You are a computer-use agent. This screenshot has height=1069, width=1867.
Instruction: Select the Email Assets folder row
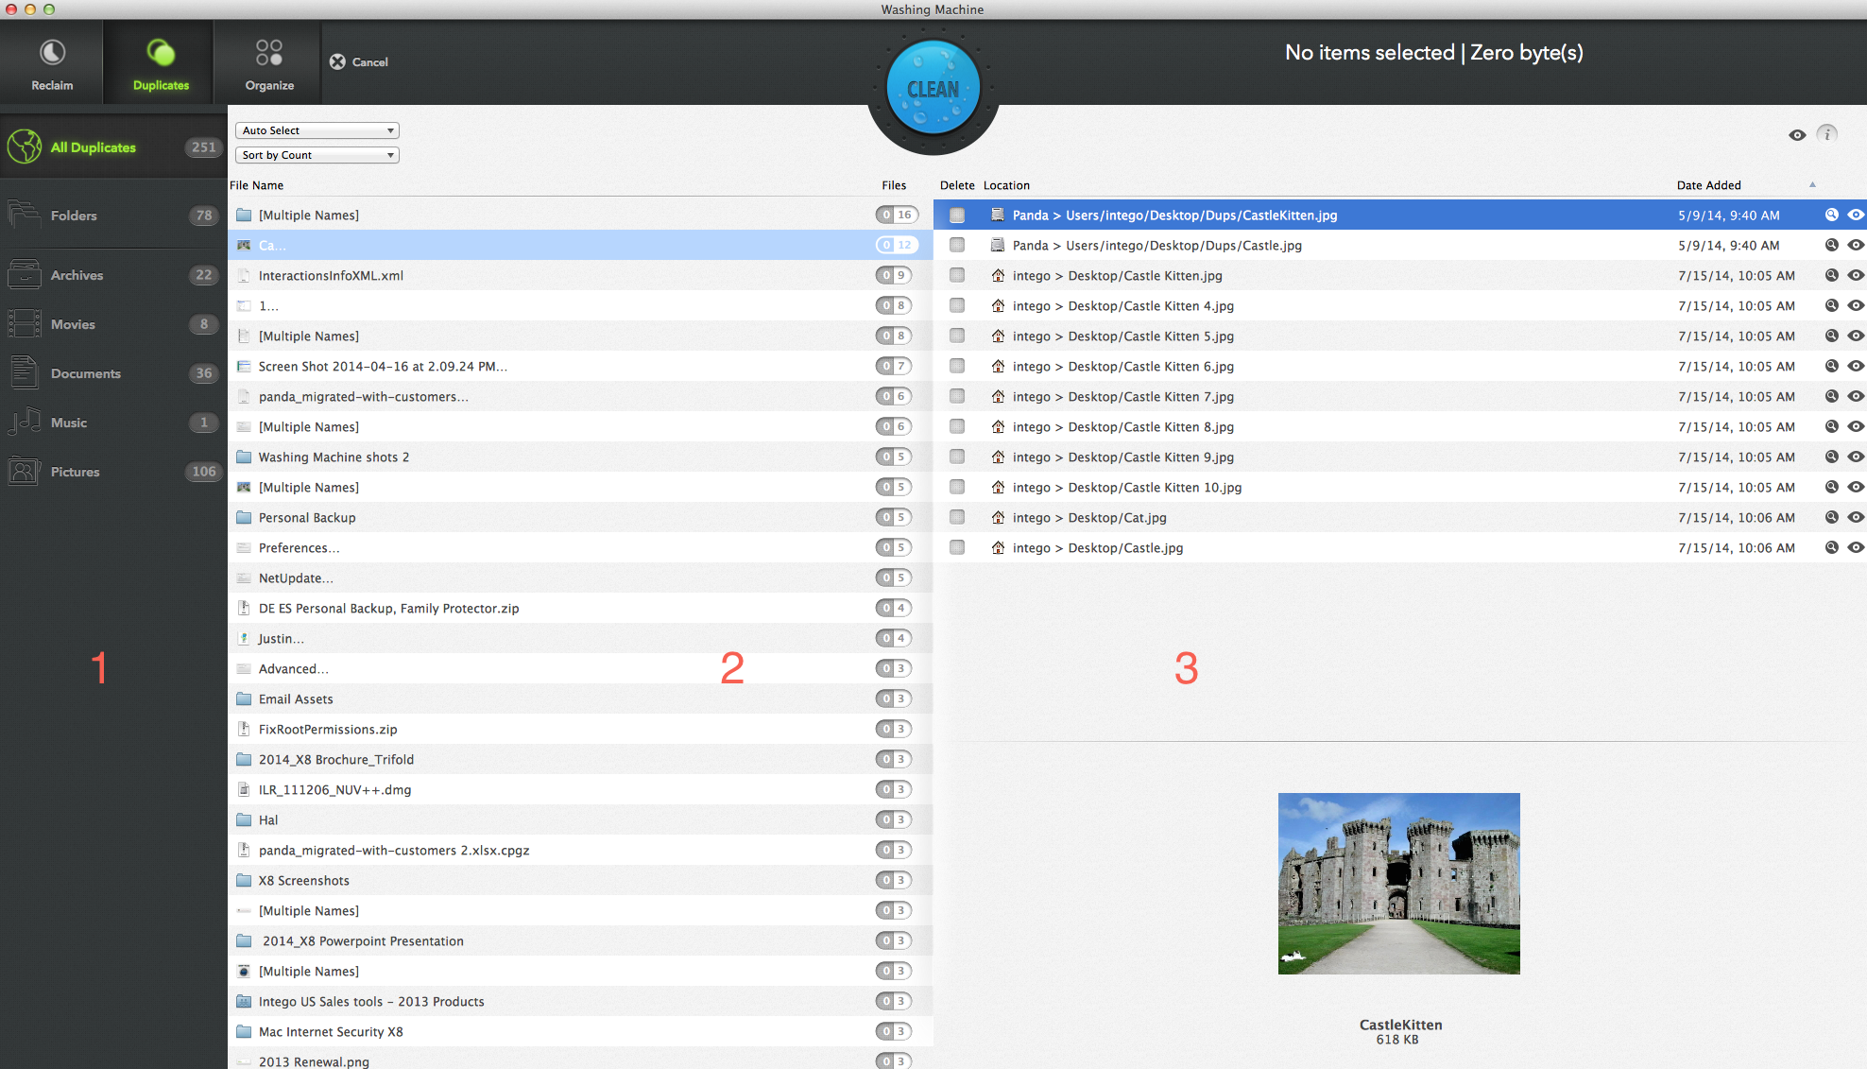(580, 699)
